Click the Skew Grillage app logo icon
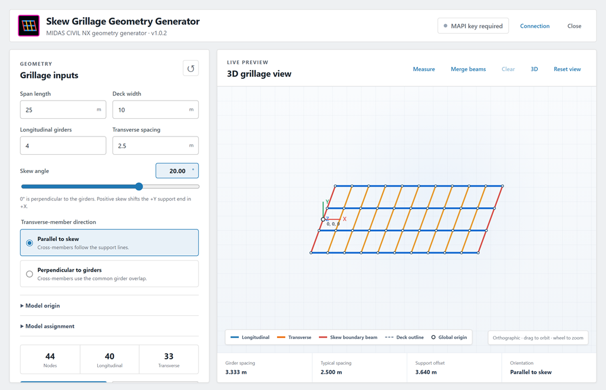This screenshot has width=606, height=390. pyautogui.click(x=29, y=26)
